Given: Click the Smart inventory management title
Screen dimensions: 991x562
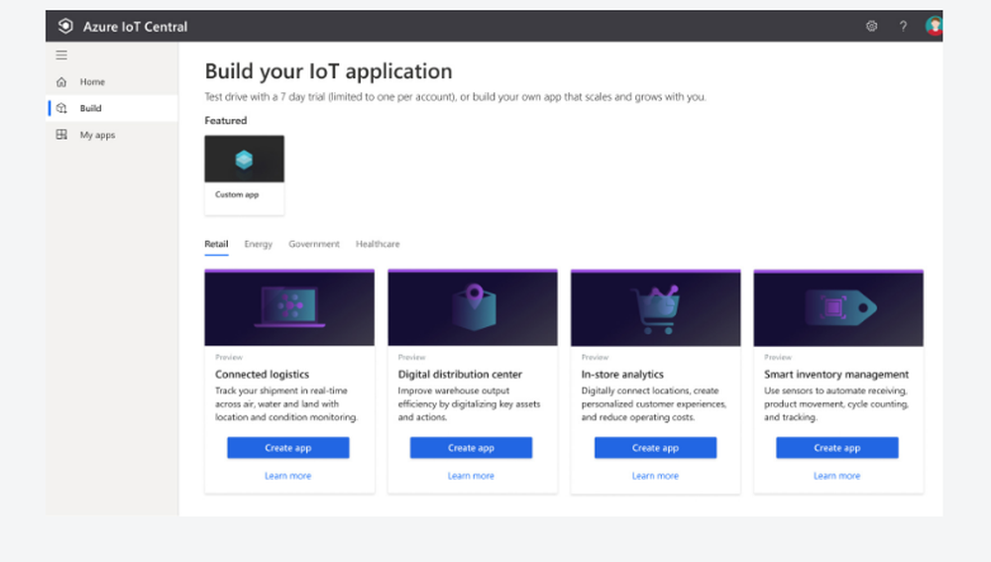Looking at the screenshot, I should [836, 375].
